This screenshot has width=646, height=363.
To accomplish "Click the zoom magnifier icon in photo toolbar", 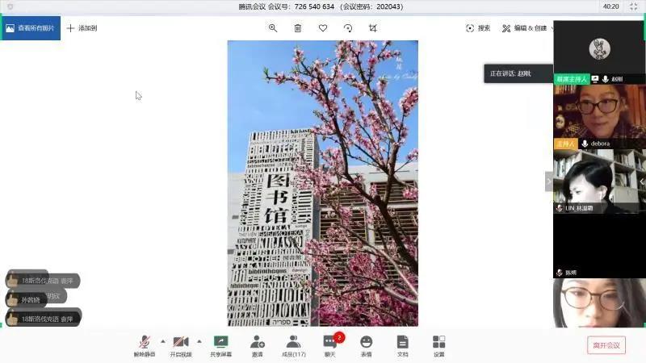I will coord(273,28).
